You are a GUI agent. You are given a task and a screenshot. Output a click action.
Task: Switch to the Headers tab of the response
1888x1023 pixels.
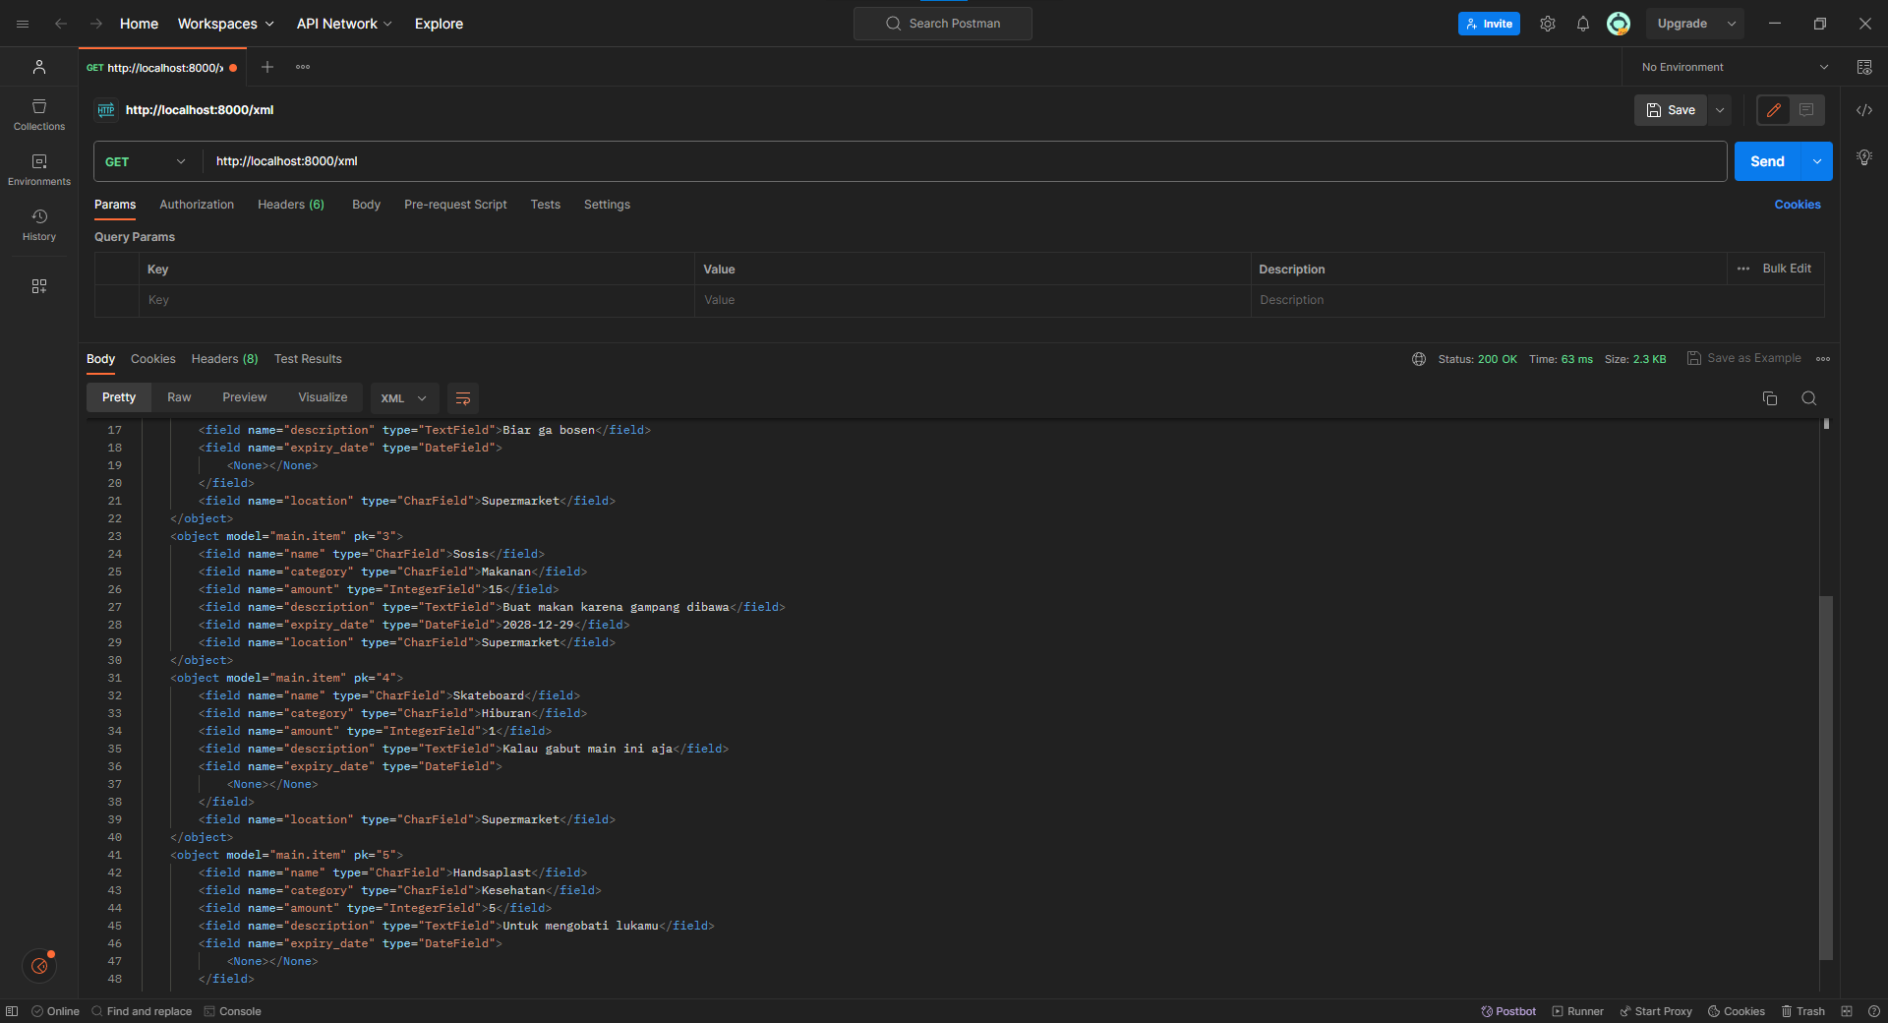point(223,359)
